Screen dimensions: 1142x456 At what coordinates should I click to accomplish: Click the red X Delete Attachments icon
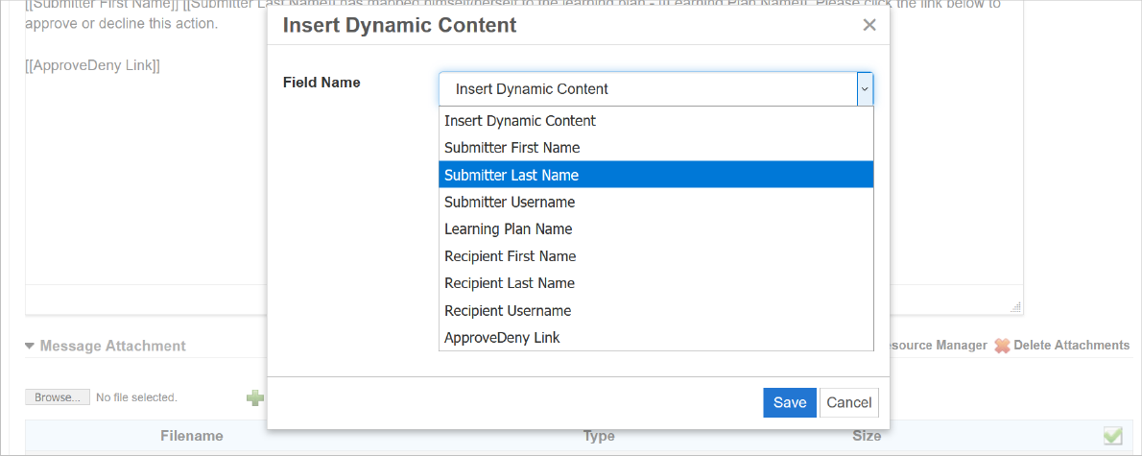[x=1002, y=346]
